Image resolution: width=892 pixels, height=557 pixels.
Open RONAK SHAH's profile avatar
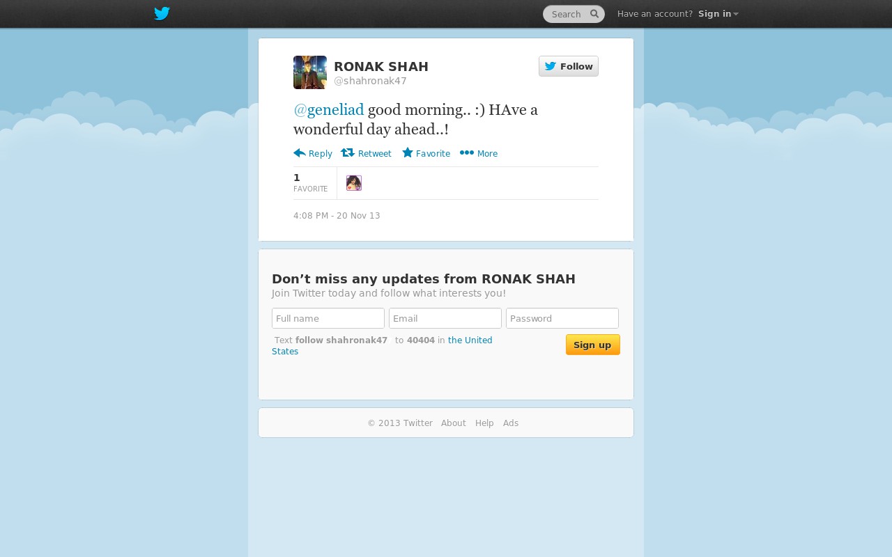(310, 72)
